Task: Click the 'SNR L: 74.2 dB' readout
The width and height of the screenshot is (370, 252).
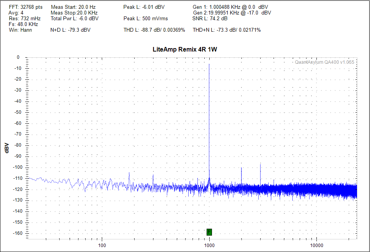Action: [x=210, y=18]
